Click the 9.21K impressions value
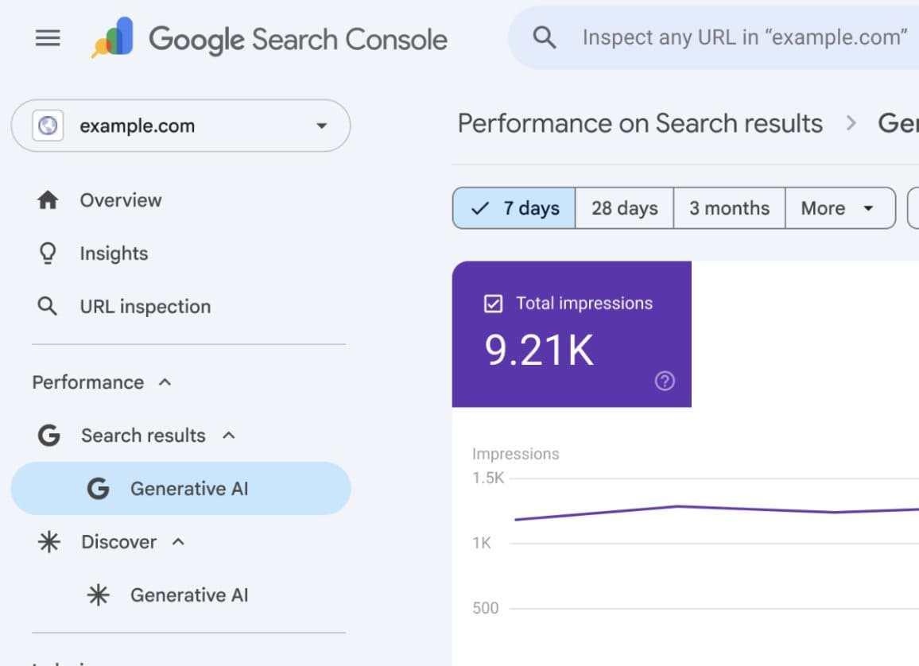Image resolution: width=919 pixels, height=666 pixels. (539, 350)
